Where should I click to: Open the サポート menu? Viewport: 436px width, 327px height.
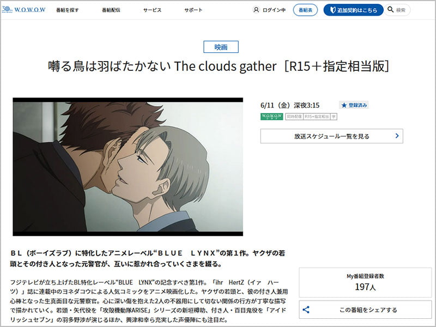point(193,10)
